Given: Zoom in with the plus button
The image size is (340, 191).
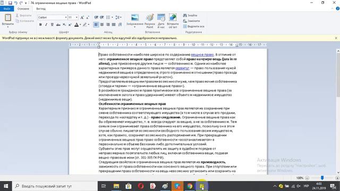Looking at the screenshot, I should pos(337,178).
